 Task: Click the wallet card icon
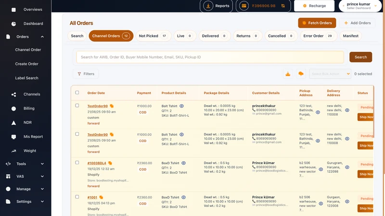(x=244, y=6)
